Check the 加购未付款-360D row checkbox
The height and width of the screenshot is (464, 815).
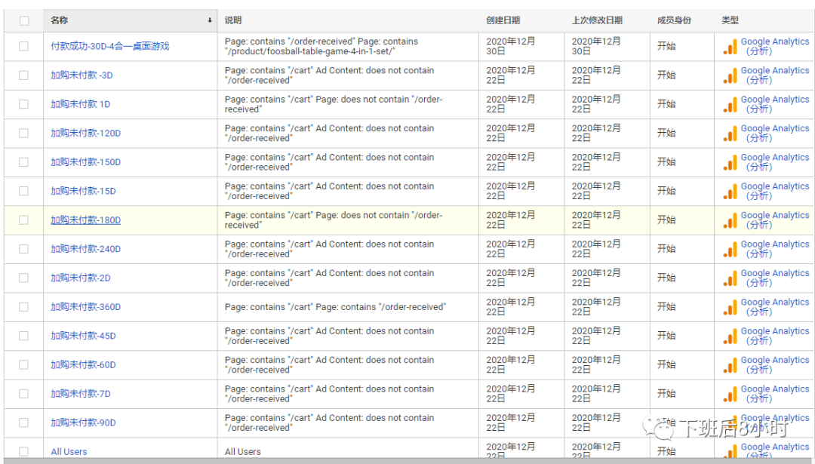coord(24,307)
